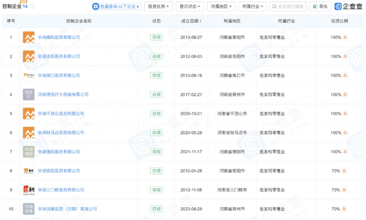Open the 华润润德医药（河南）有限公司 link
Image resolution: width=366 pixels, height=220 pixels.
coord(67,209)
